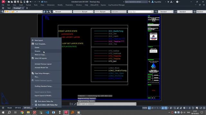Click the Layer Previous icon

coord(47,12)
